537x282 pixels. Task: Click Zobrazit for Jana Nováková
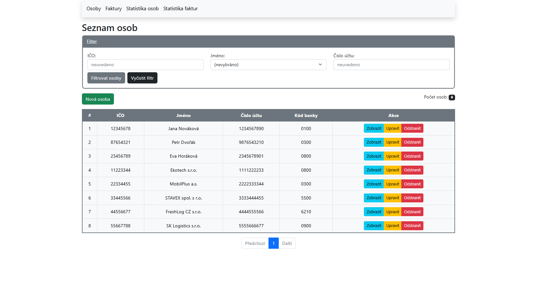[x=373, y=129]
